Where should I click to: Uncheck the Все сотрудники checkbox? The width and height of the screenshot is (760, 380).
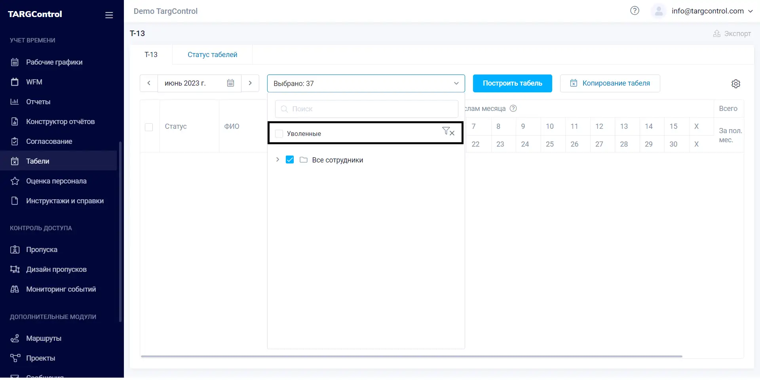pos(290,160)
